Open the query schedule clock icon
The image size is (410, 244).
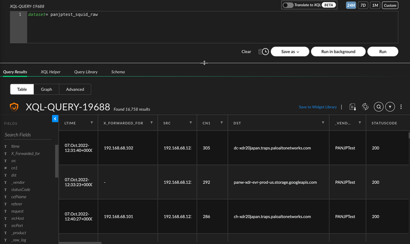[x=264, y=51]
